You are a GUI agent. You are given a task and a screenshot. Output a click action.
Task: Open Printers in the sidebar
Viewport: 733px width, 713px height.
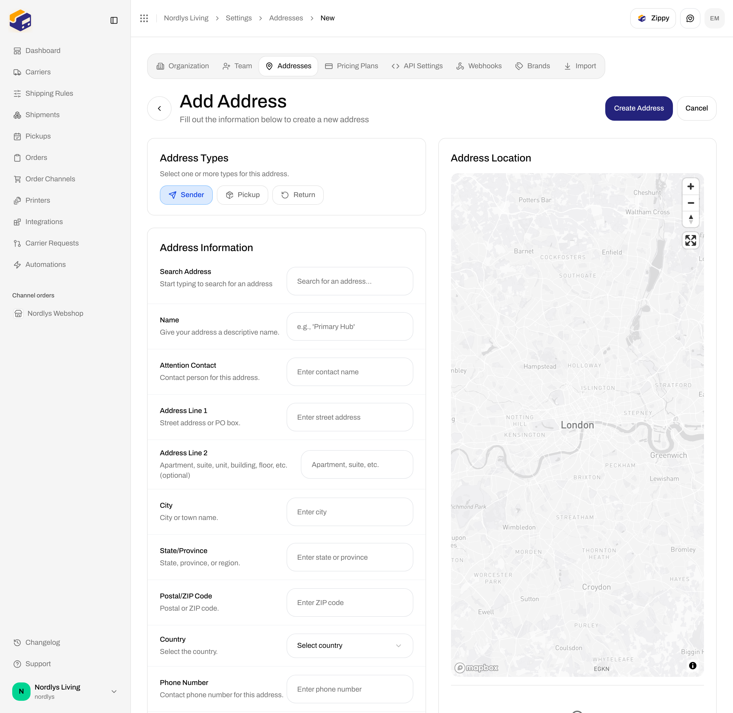65,200
